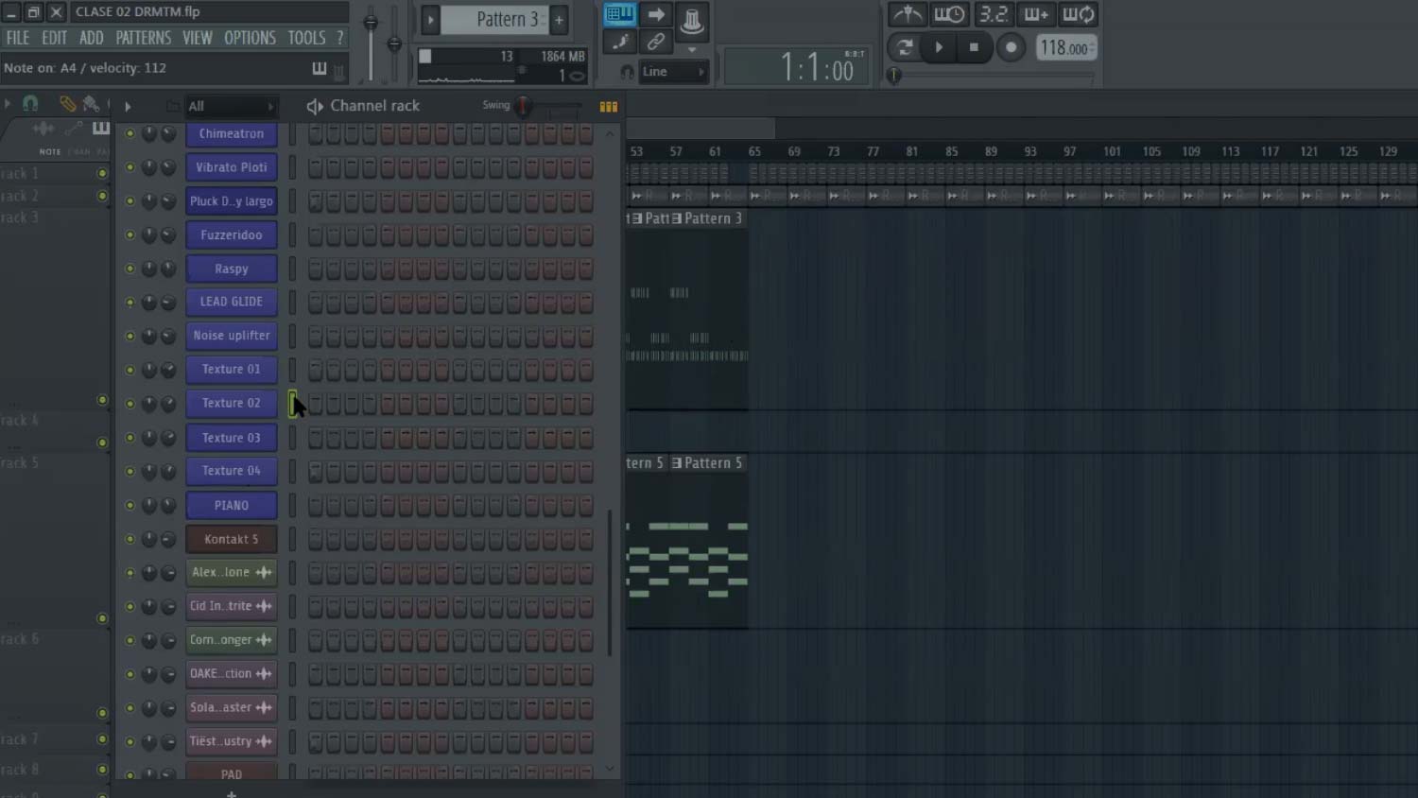Select the playlist paint brush tool
This screenshot has height=798, width=1418.
[x=91, y=104]
